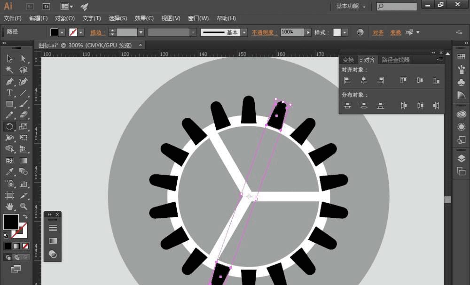Select the Column Graph tool
Image resolution: width=470 pixels, height=285 pixels.
tap(23, 184)
